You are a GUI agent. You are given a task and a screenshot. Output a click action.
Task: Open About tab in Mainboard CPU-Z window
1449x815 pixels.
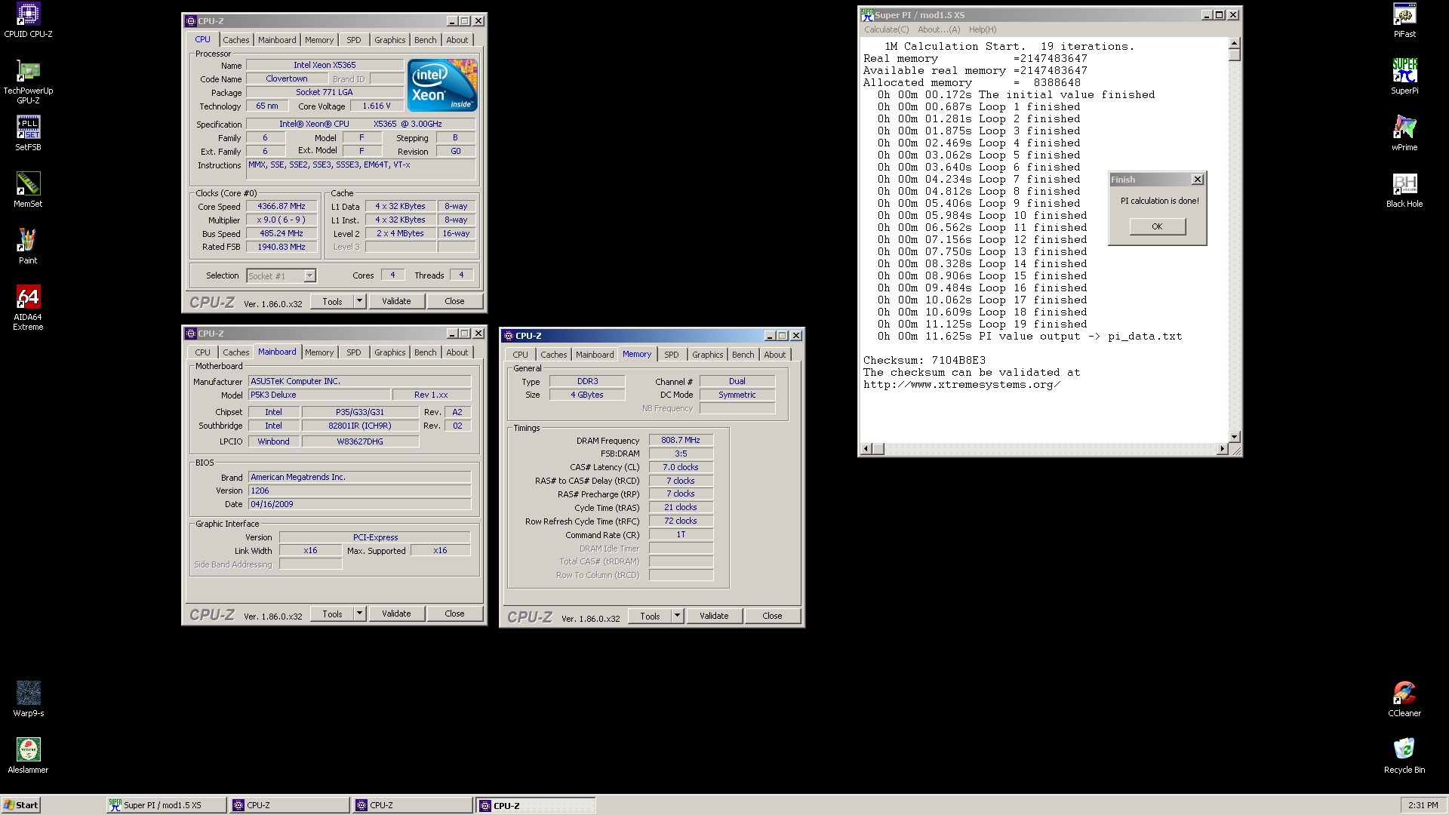click(x=457, y=352)
